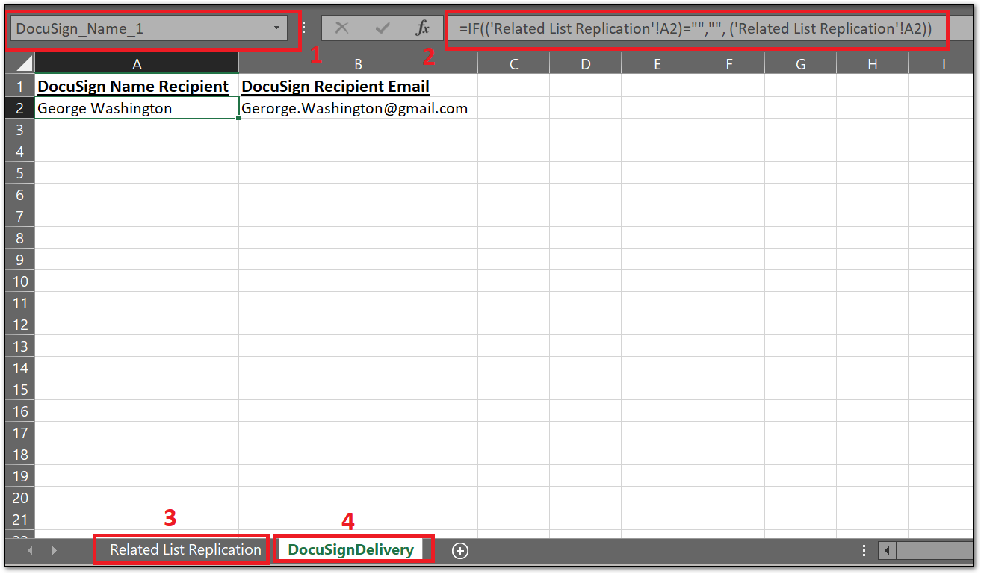Click the Cancel (X) formula button
981x574 pixels.
(342, 28)
